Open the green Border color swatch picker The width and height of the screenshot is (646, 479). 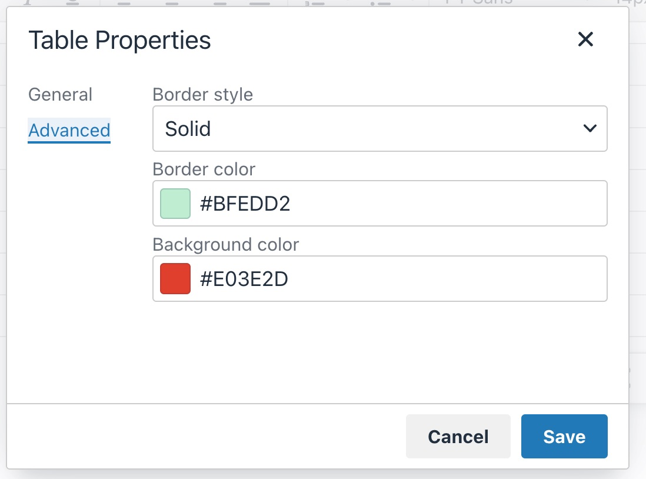pos(175,204)
